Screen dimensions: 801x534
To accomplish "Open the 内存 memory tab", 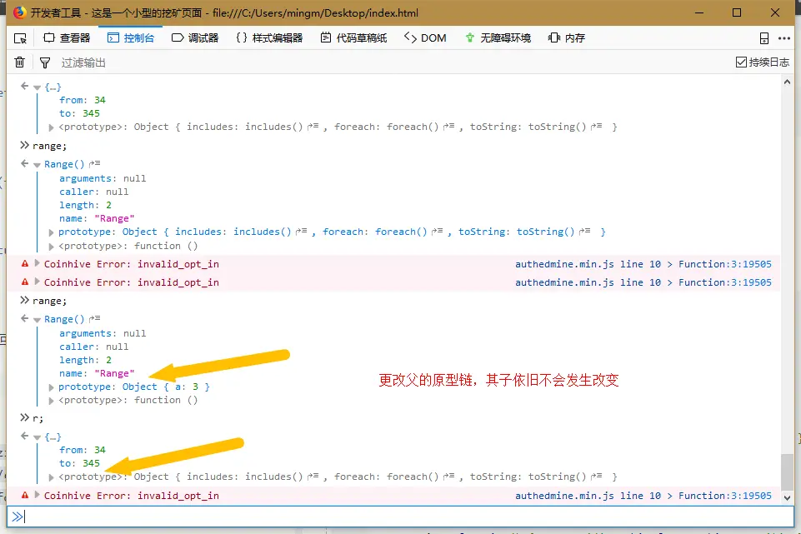I will (x=567, y=37).
